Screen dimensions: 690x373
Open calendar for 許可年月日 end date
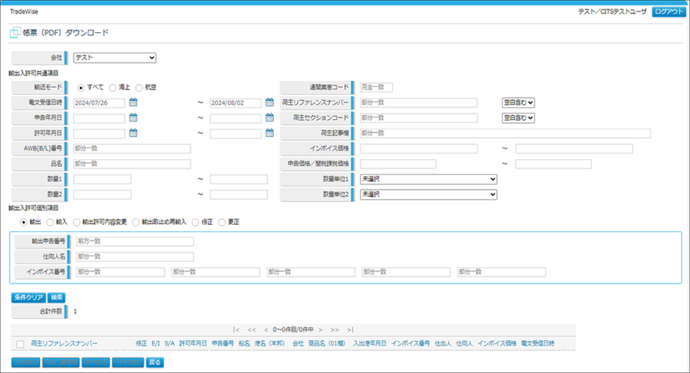270,133
